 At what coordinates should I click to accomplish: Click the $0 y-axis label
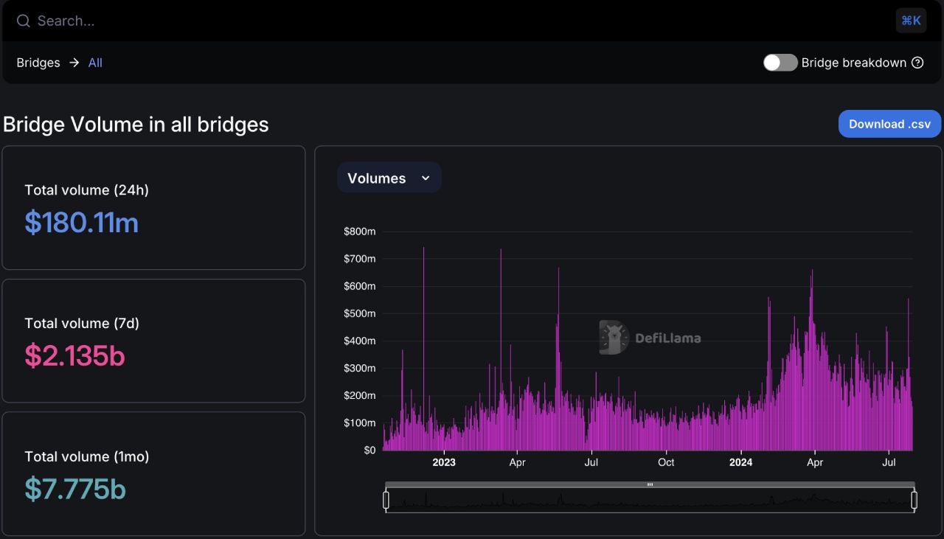click(369, 450)
